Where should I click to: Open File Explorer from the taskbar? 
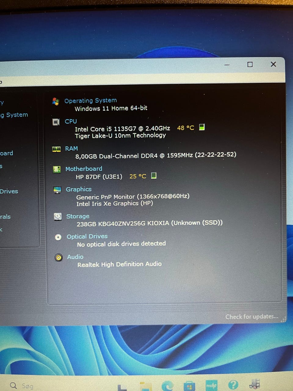coord(145,386)
